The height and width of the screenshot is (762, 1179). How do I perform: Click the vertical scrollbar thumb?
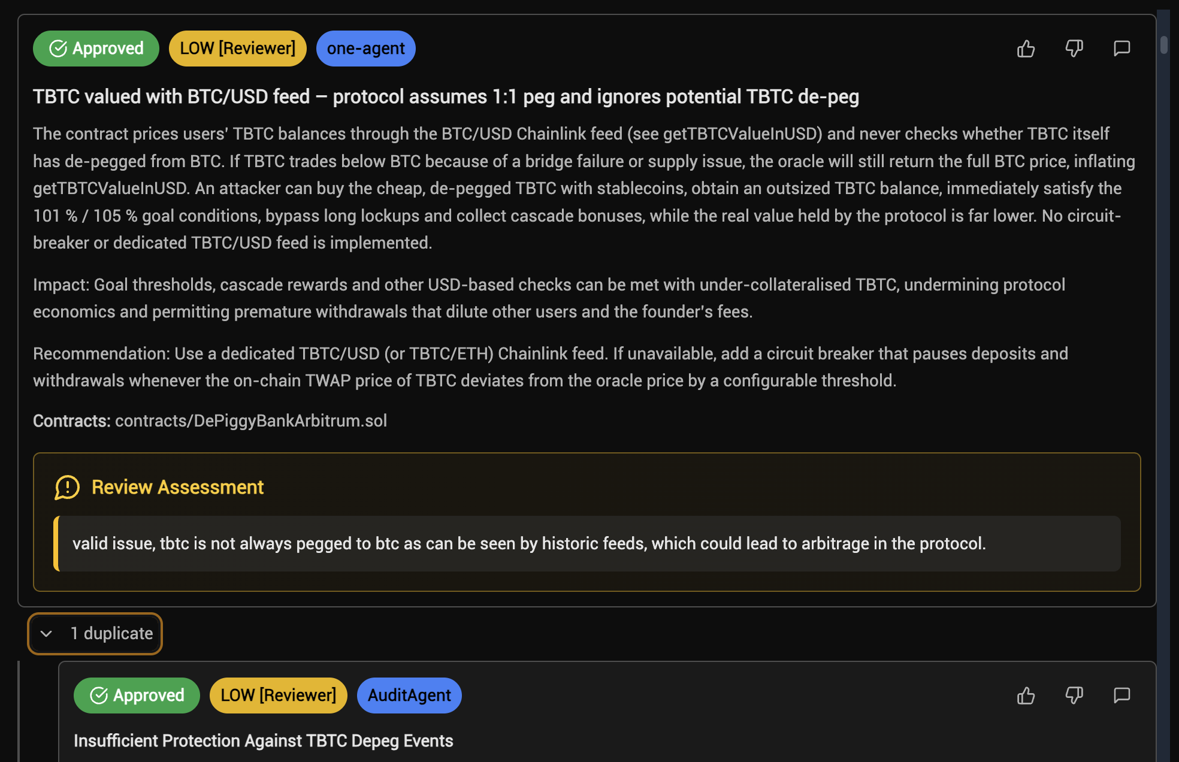(1163, 45)
